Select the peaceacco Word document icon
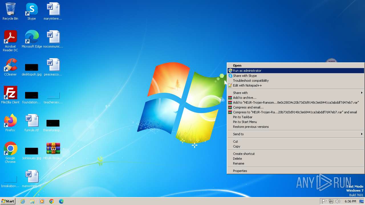 (x=53, y=67)
